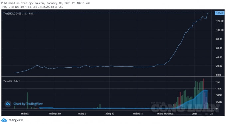226x124 pixels.
Task: Select the THAIHOLDINGS, D, HNX symbol legend
Action: coord(18,14)
